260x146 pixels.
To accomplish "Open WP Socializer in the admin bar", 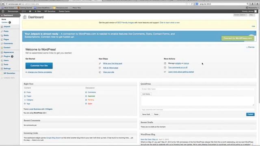I will [50, 11].
